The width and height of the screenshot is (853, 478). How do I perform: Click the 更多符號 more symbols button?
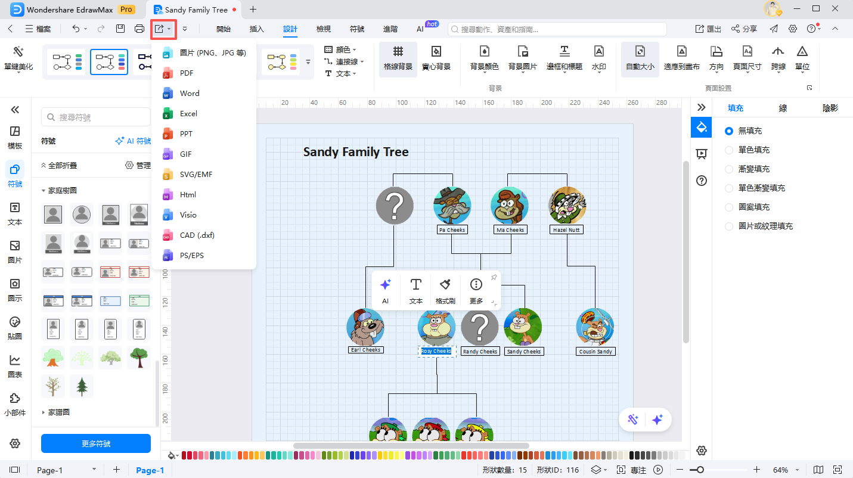pos(95,443)
